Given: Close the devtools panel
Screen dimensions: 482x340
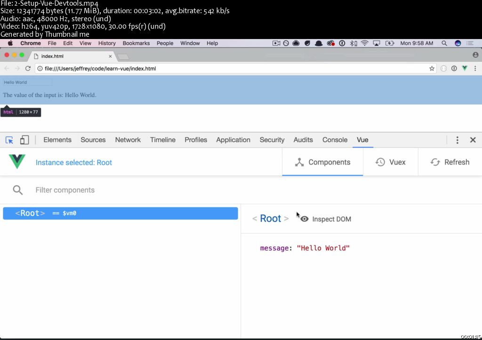Looking at the screenshot, I should coord(473,140).
